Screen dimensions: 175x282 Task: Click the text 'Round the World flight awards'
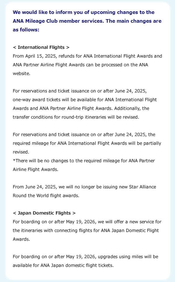pos(46,195)
